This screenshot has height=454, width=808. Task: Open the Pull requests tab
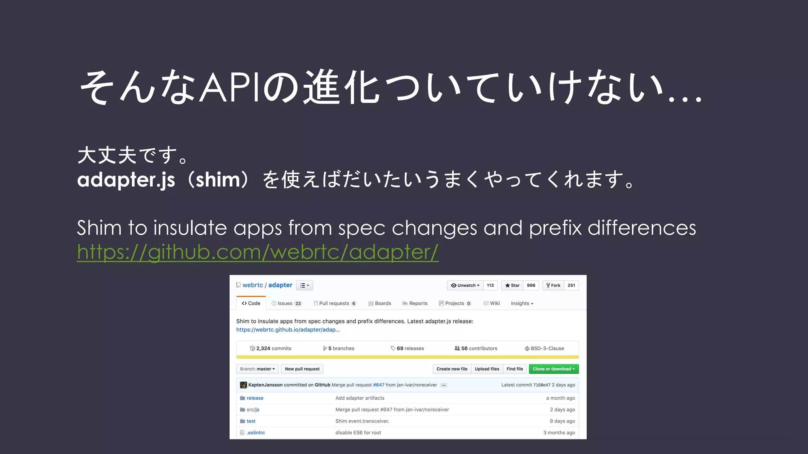(x=335, y=303)
